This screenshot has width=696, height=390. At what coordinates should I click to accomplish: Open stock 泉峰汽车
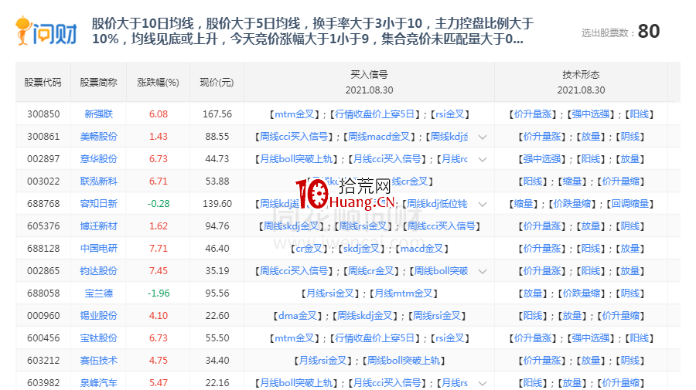pos(98,382)
